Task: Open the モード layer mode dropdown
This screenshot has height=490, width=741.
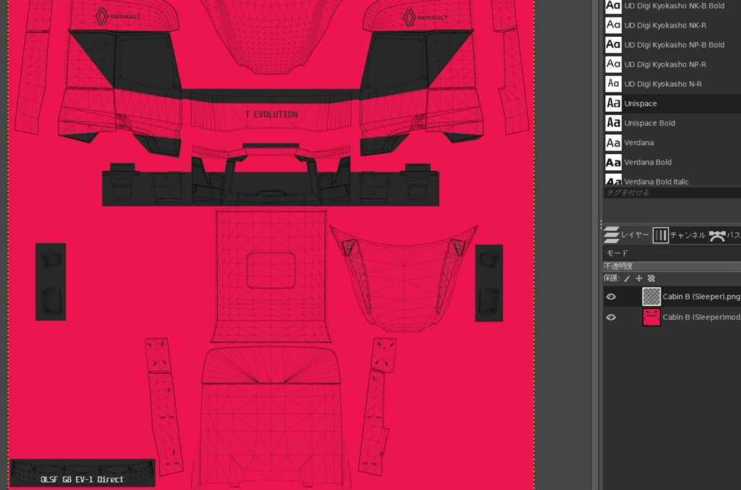Action: coord(672,253)
